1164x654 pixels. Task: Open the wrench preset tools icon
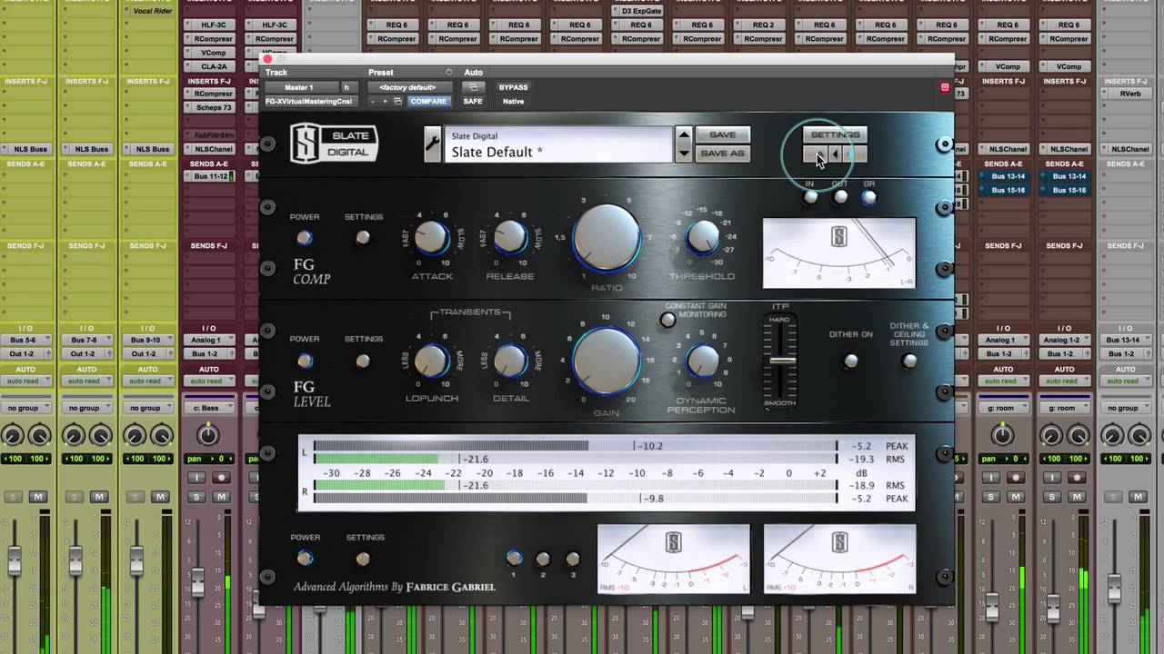coord(433,144)
